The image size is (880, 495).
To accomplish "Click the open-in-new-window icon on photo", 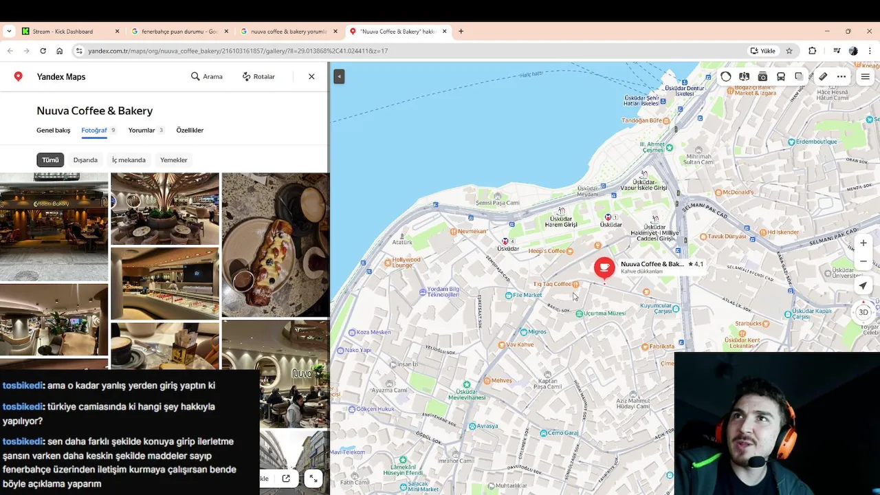I will (x=286, y=478).
